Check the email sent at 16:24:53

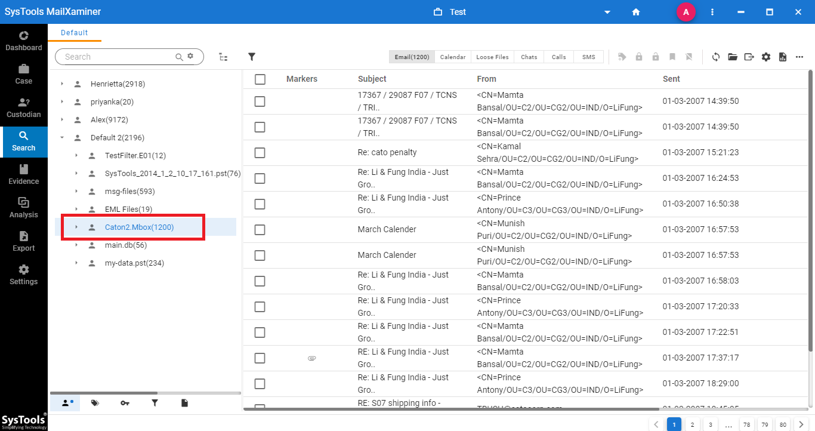click(x=260, y=178)
